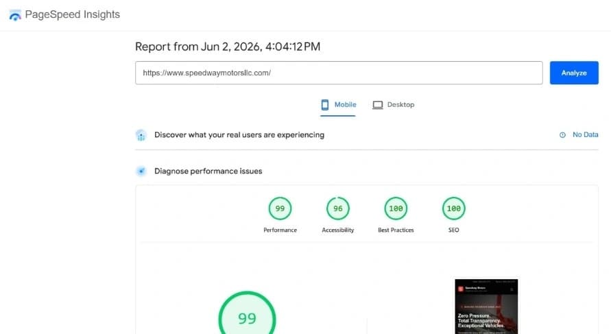Viewport: 611px width, 334px height.
Task: Select the report date heading text
Action: (x=228, y=47)
